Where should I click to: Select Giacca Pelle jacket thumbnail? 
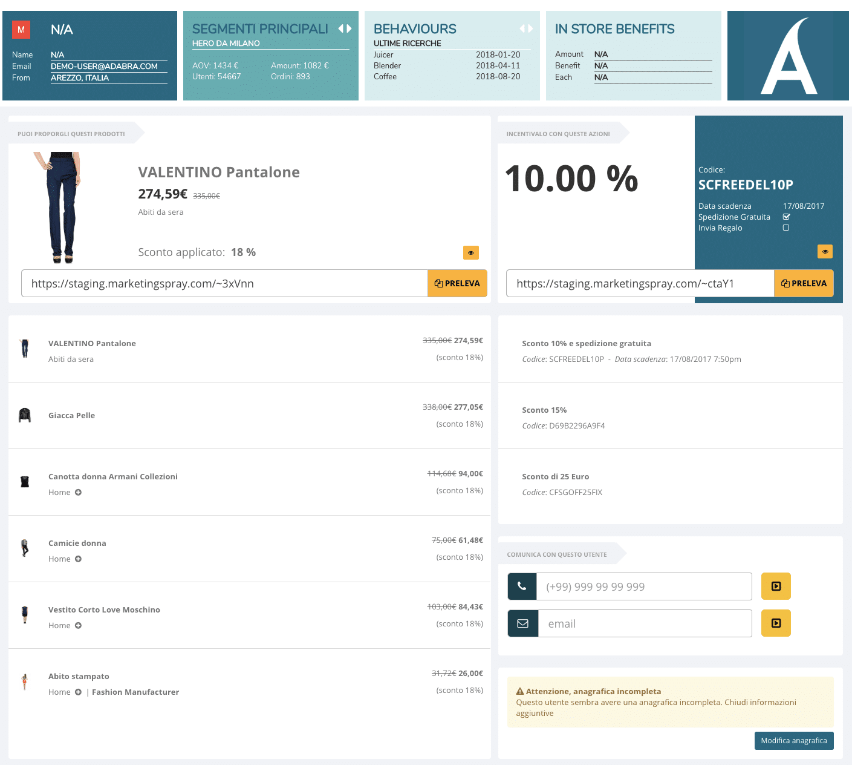(25, 415)
